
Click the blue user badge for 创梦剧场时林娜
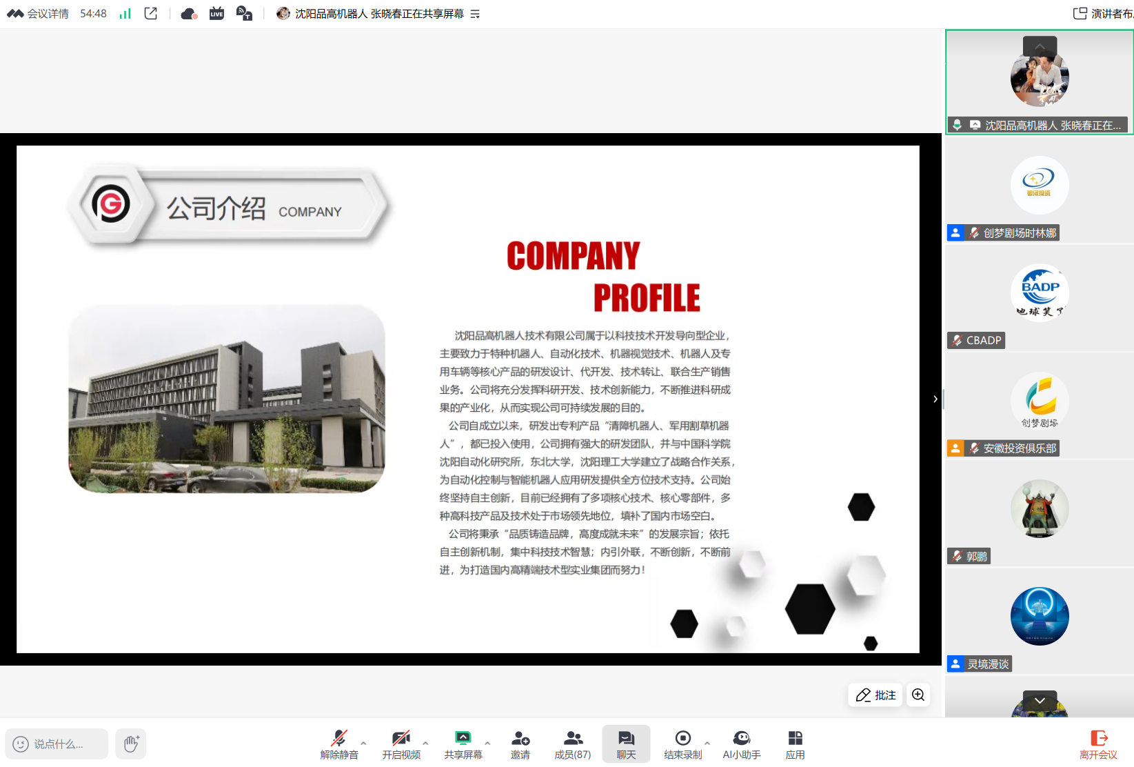[955, 233]
